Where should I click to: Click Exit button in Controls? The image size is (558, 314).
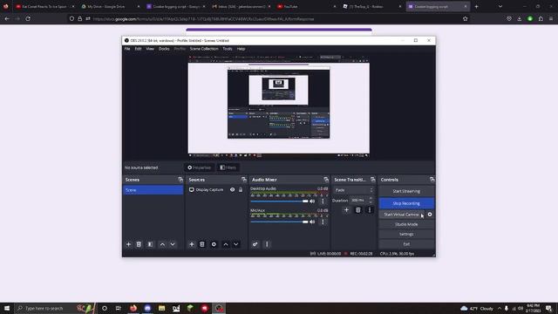[x=406, y=244]
